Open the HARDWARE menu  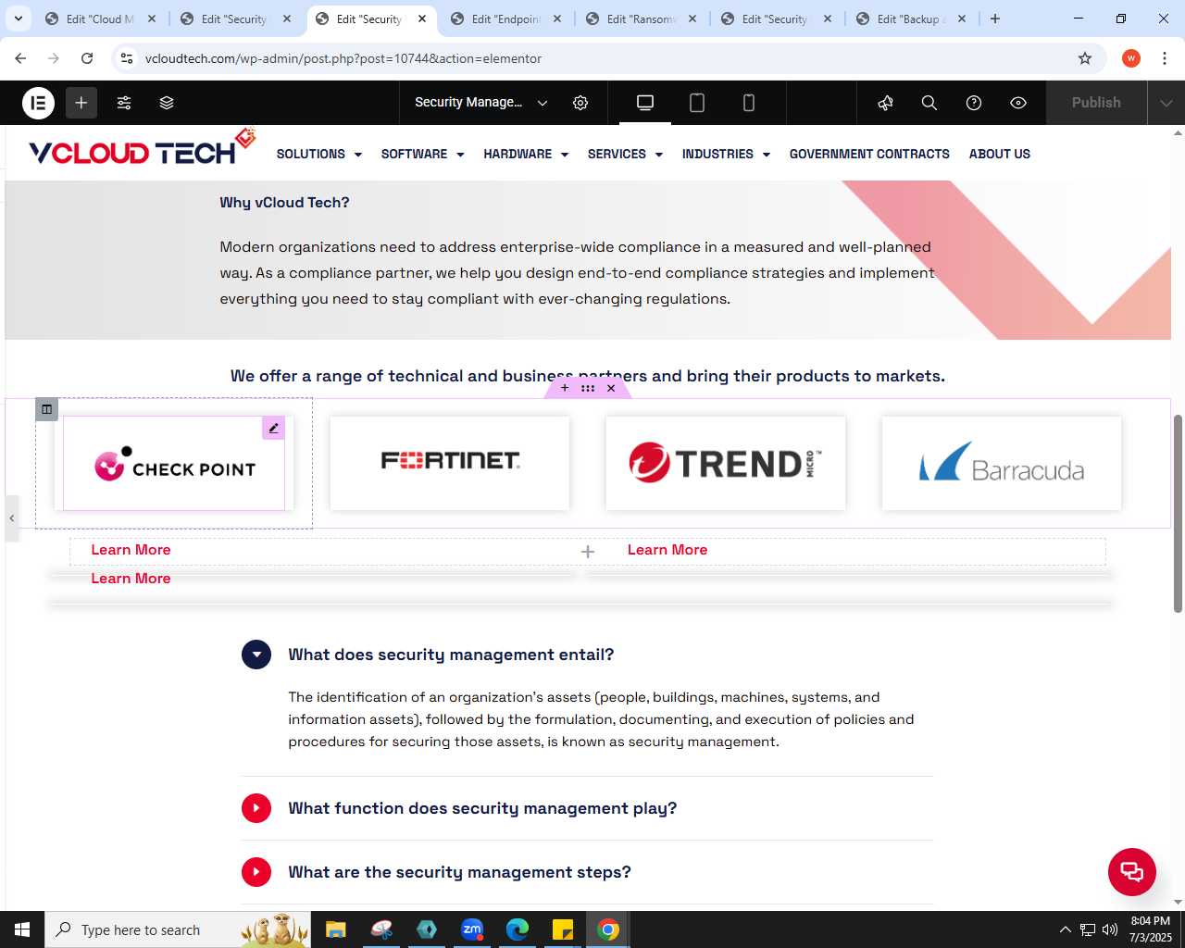click(x=526, y=154)
